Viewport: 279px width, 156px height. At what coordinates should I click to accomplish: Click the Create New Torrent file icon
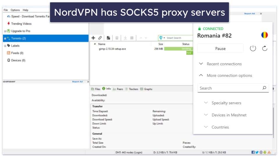point(108,38)
